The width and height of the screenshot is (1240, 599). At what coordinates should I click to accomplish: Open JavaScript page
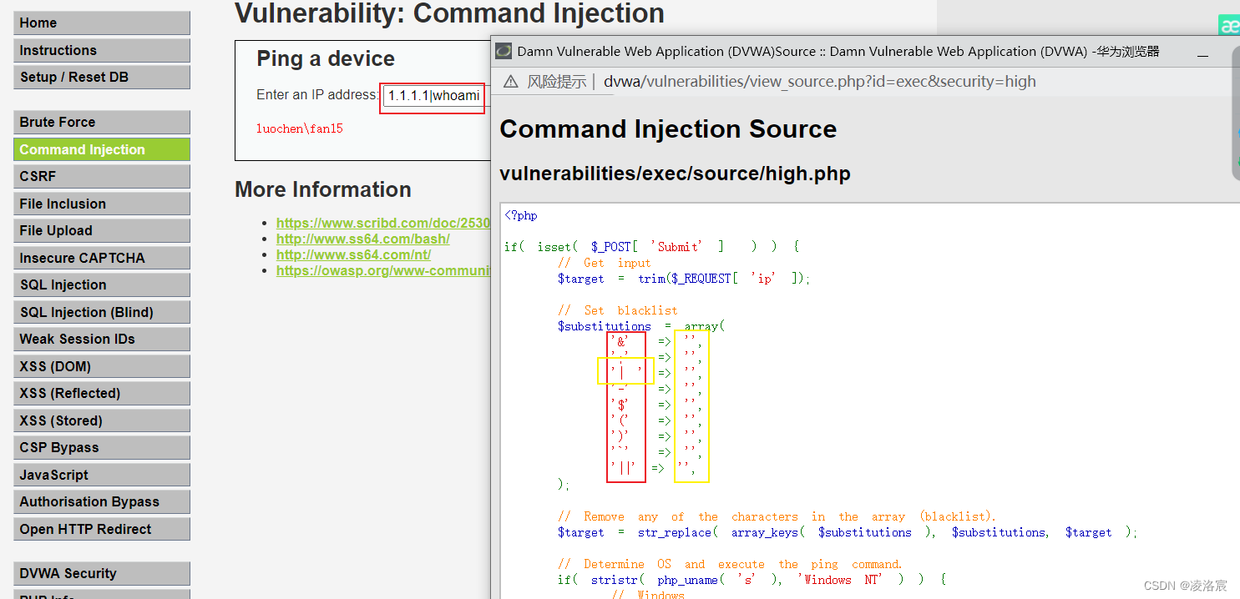(x=101, y=475)
